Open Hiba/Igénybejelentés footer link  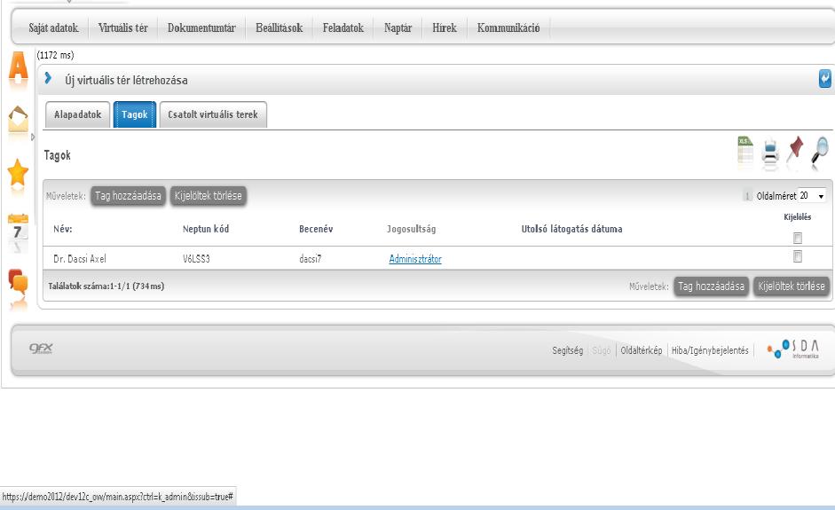click(710, 350)
